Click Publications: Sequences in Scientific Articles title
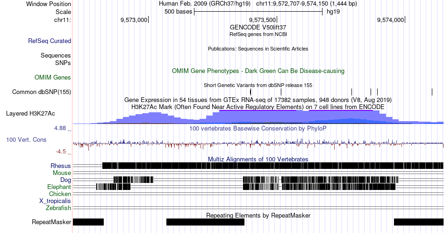Image resolution: width=444 pixels, height=233 pixels. click(x=258, y=49)
